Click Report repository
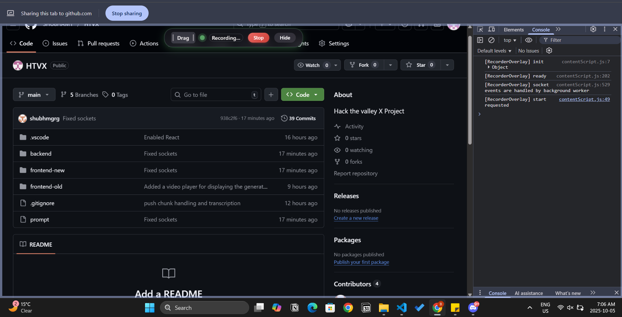Screen dimensions: 622x317 click(x=356, y=173)
